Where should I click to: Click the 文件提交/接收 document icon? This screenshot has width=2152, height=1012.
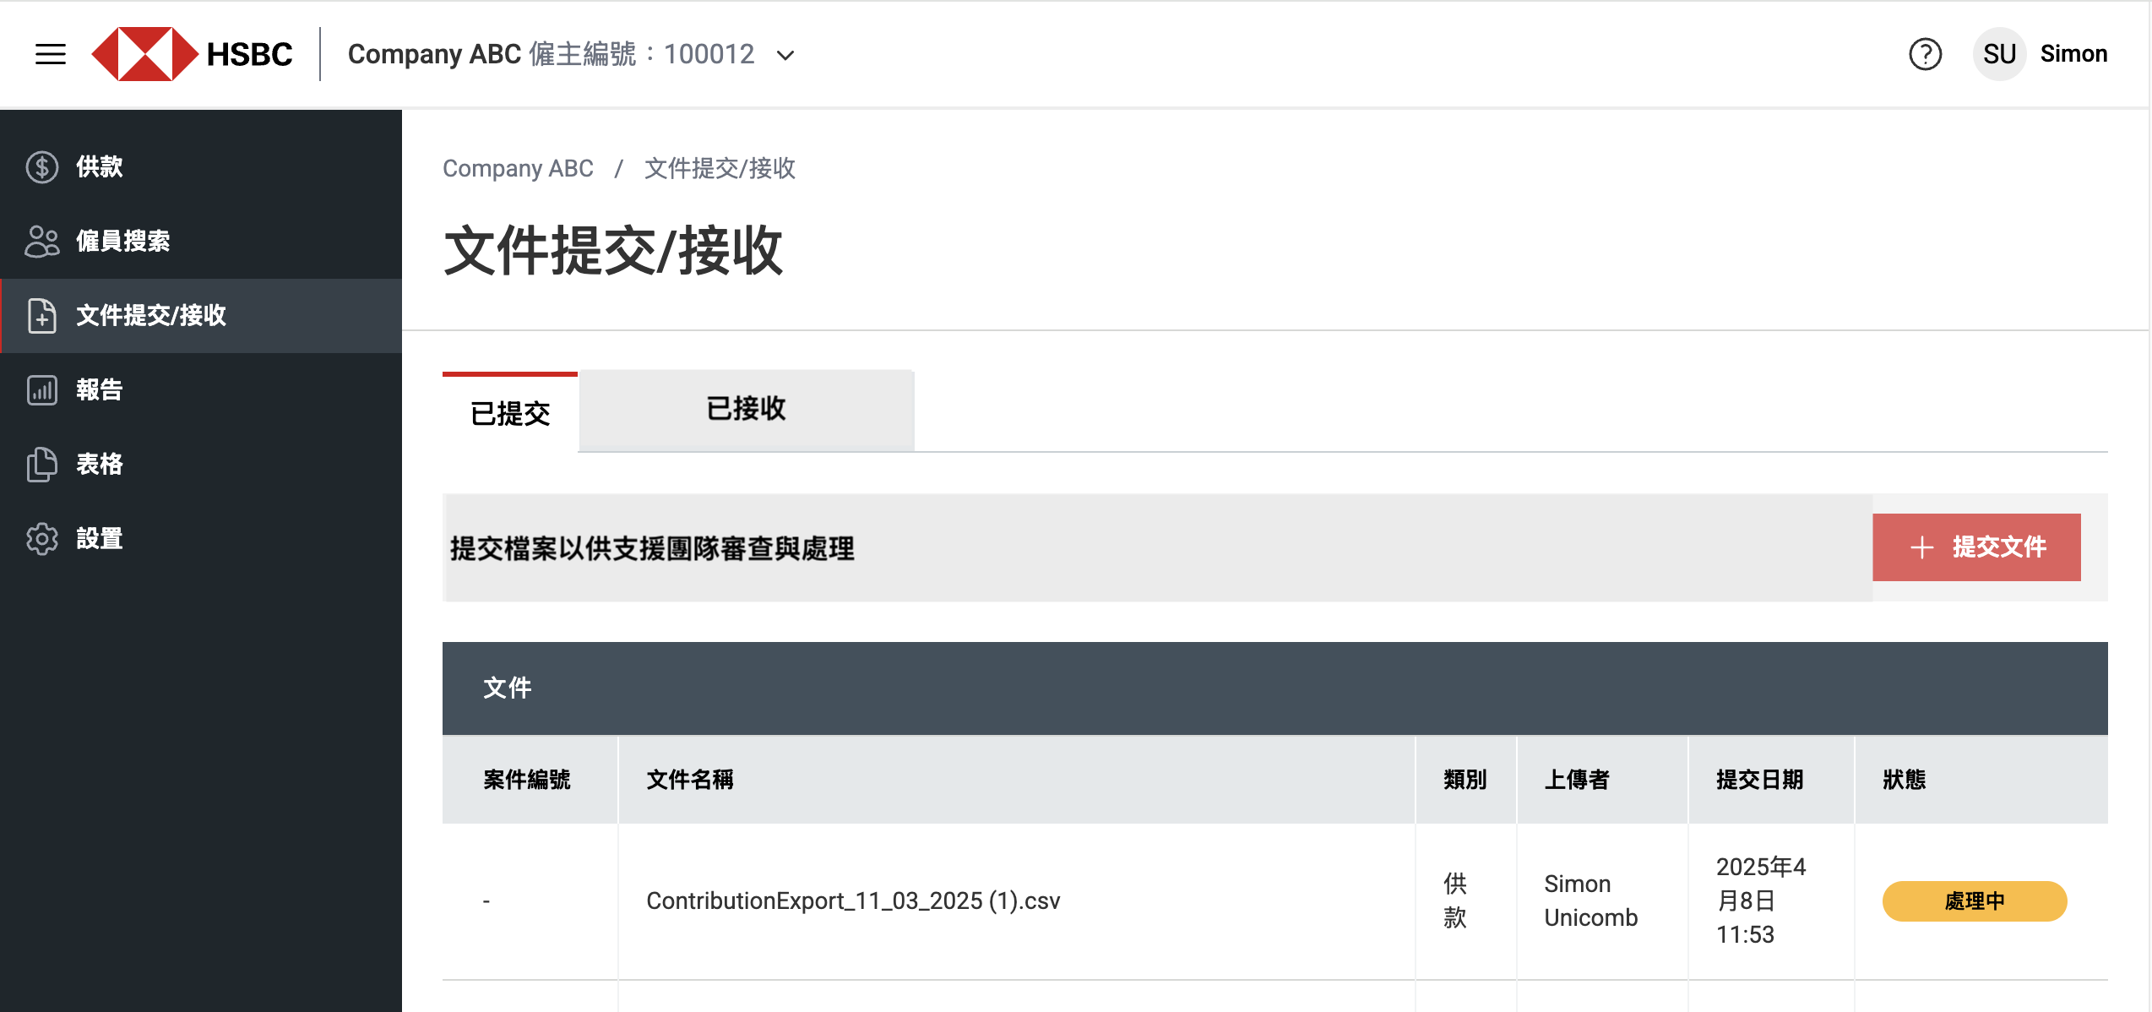42,315
